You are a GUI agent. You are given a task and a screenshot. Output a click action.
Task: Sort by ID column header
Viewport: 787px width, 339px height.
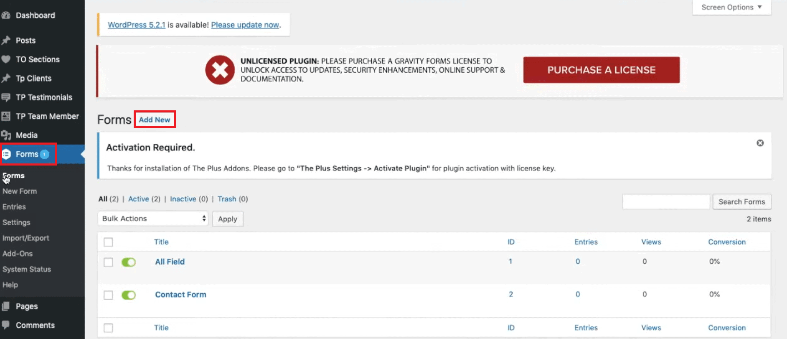click(511, 242)
